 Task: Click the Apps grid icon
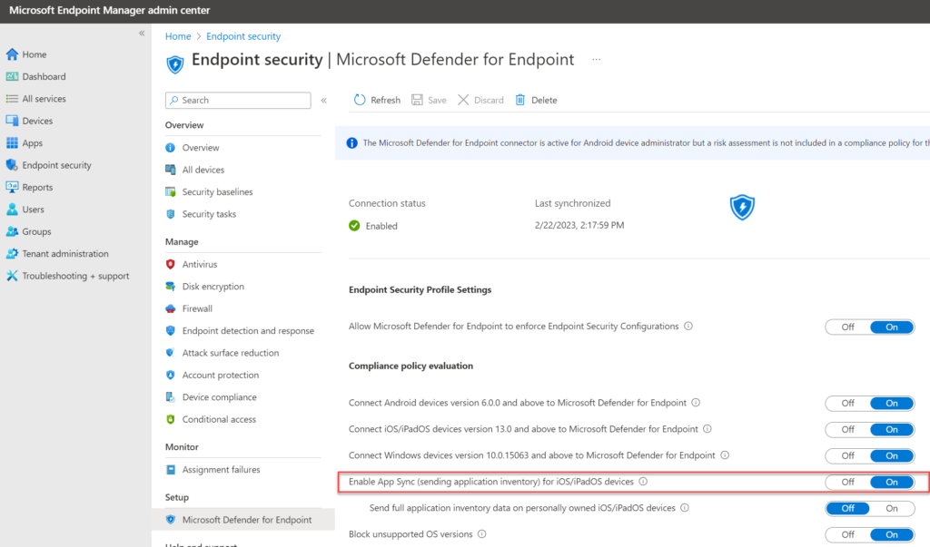tap(12, 142)
